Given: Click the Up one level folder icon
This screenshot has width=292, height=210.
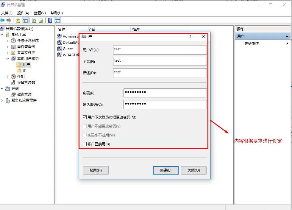Looking at the screenshot, I should [18, 20].
